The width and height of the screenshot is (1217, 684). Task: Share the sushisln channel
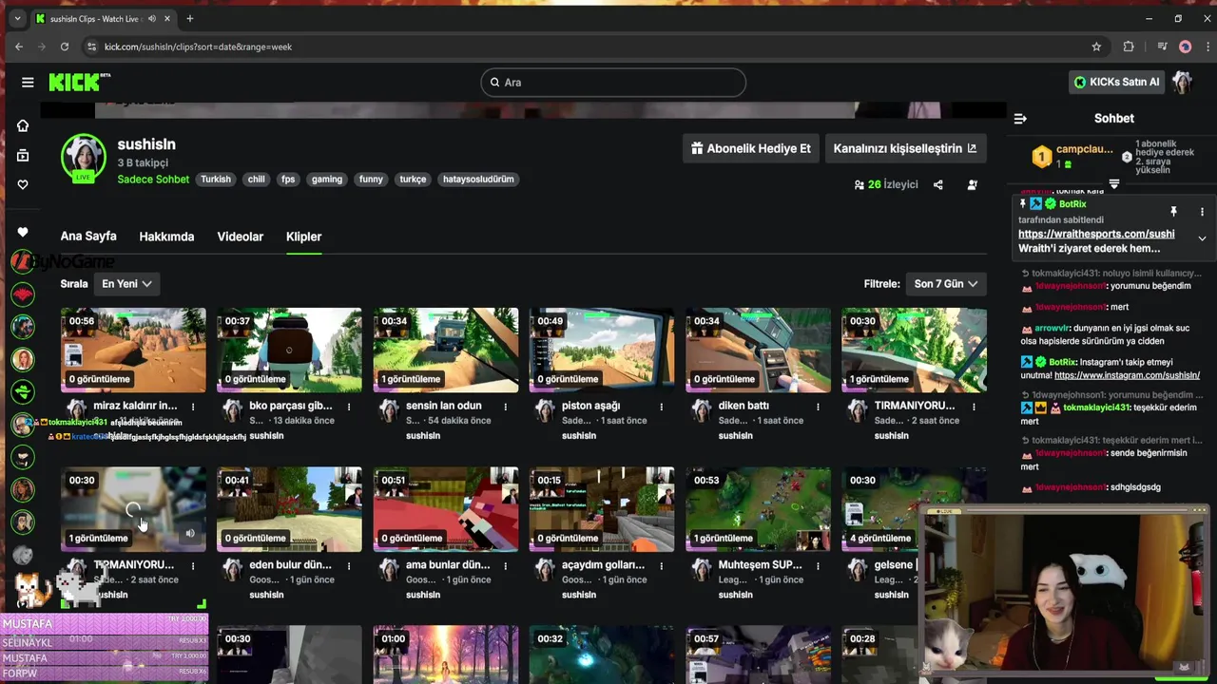click(938, 185)
